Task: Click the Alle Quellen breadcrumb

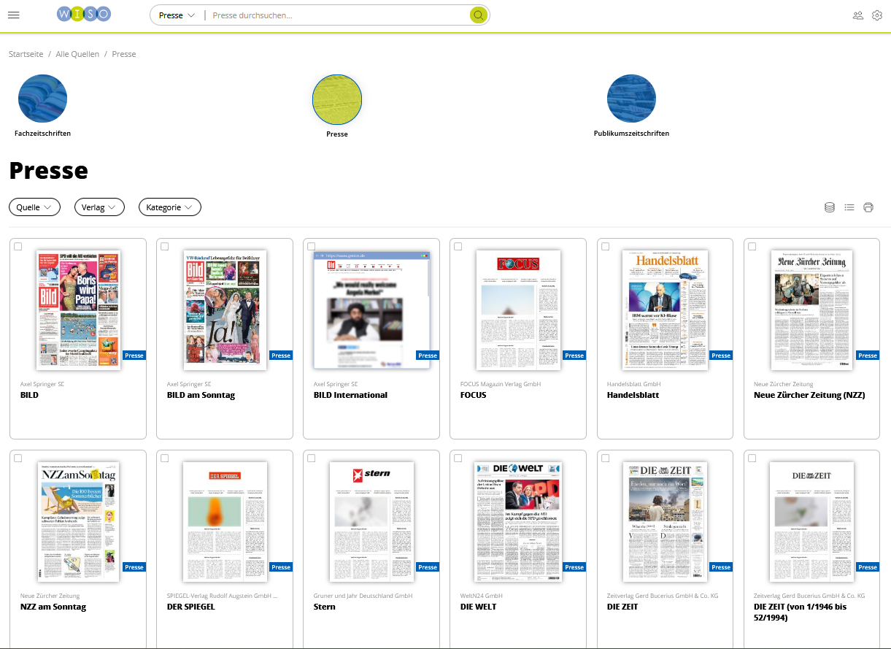Action: tap(77, 54)
